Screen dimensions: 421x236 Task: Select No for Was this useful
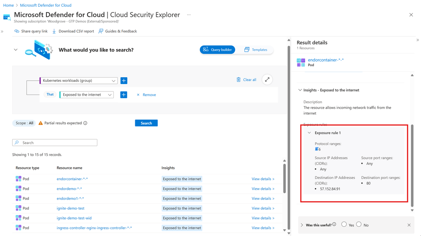click(359, 224)
